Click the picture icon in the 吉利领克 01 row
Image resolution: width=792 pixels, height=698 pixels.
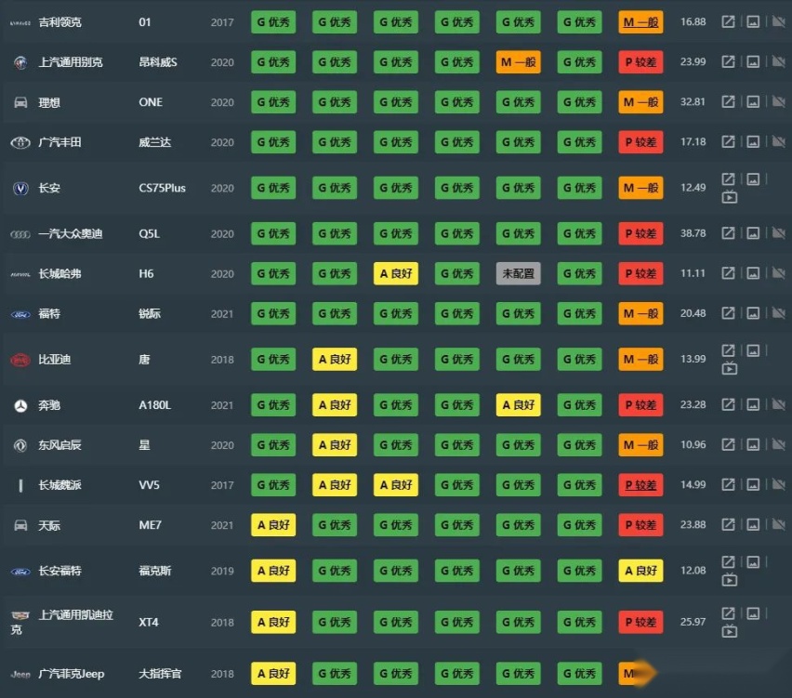pos(753,21)
